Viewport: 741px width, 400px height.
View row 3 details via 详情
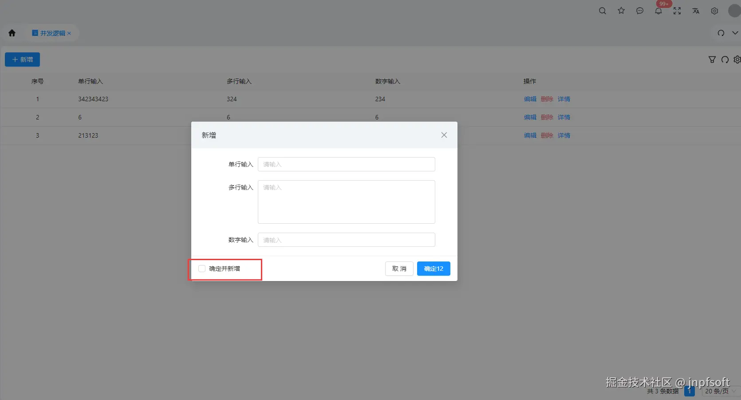pos(564,135)
